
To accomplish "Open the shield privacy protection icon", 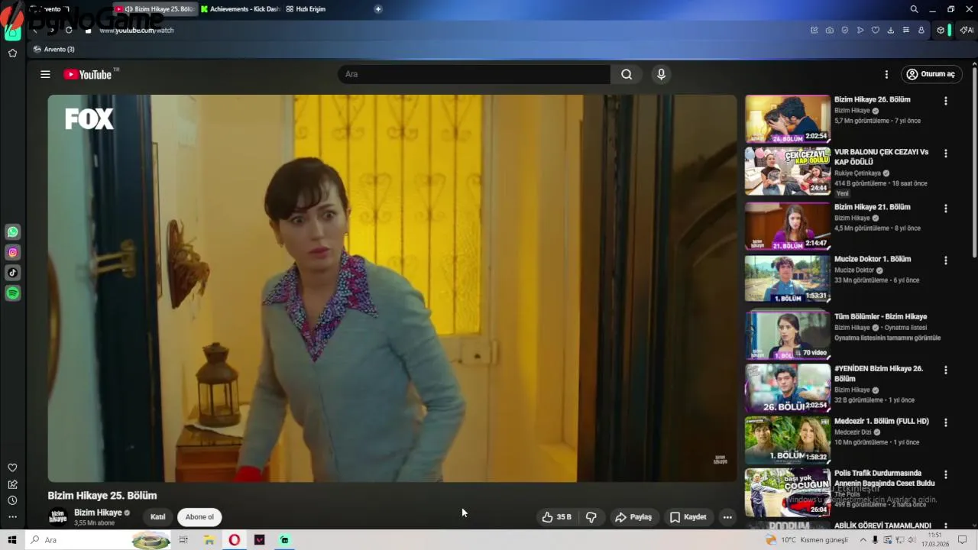I will (x=845, y=30).
